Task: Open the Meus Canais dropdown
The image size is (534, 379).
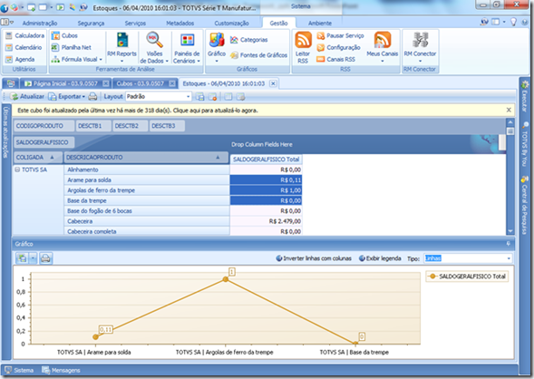Action: point(382,47)
